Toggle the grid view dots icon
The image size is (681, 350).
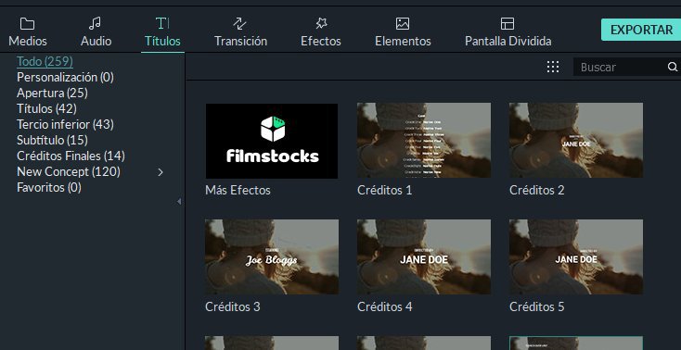(x=552, y=67)
